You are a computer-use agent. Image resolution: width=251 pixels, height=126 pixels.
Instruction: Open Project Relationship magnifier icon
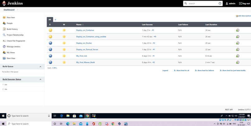[4, 35]
